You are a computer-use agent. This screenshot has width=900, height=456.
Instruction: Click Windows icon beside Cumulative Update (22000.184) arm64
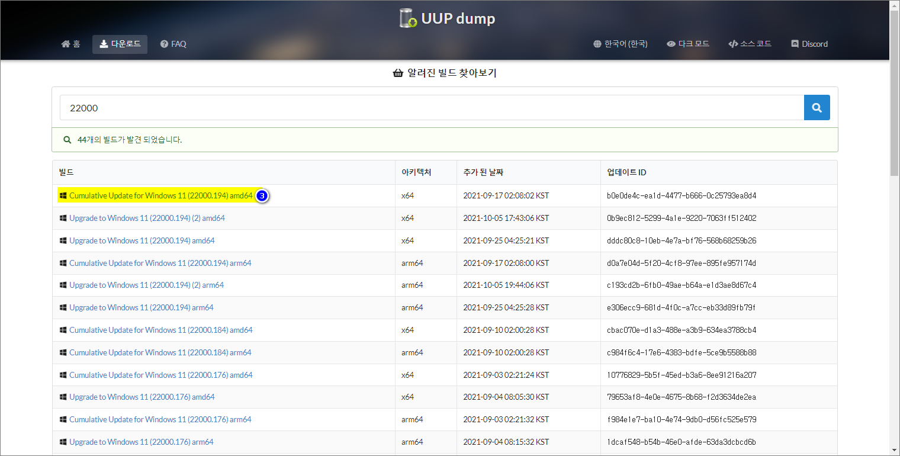coord(63,352)
